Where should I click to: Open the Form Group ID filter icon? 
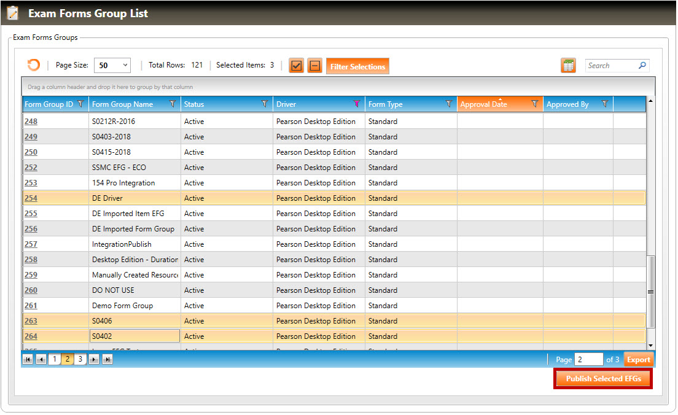click(80, 104)
